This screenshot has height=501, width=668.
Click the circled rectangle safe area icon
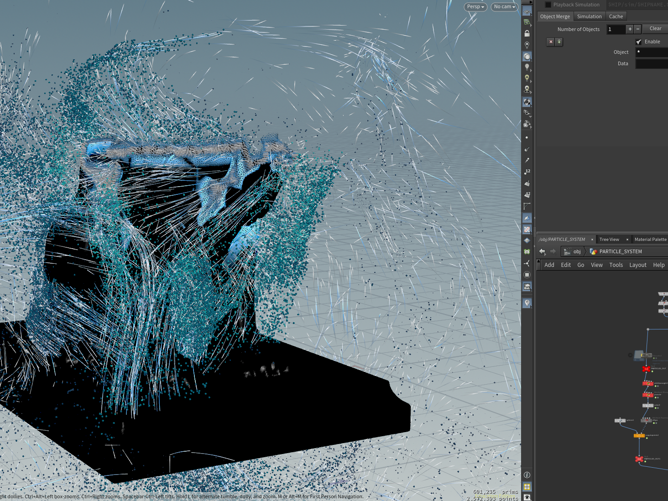(527, 275)
